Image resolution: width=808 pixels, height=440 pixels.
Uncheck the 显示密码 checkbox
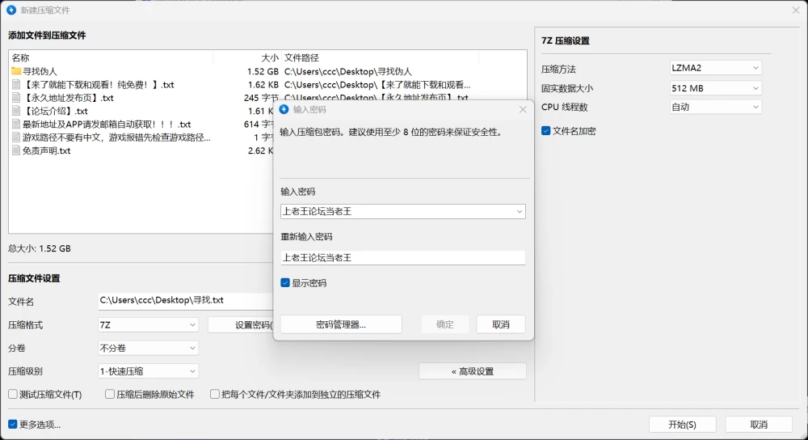coord(285,282)
